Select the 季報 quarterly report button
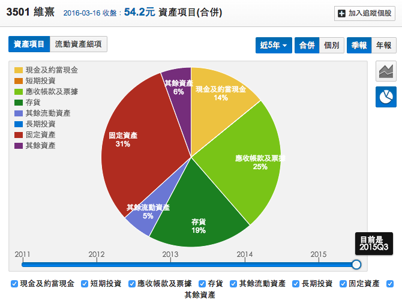The width and height of the screenshot is (402, 306). tap(359, 45)
